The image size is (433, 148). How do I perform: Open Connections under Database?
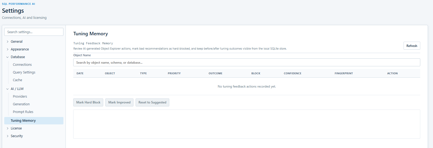pyautogui.click(x=22, y=65)
